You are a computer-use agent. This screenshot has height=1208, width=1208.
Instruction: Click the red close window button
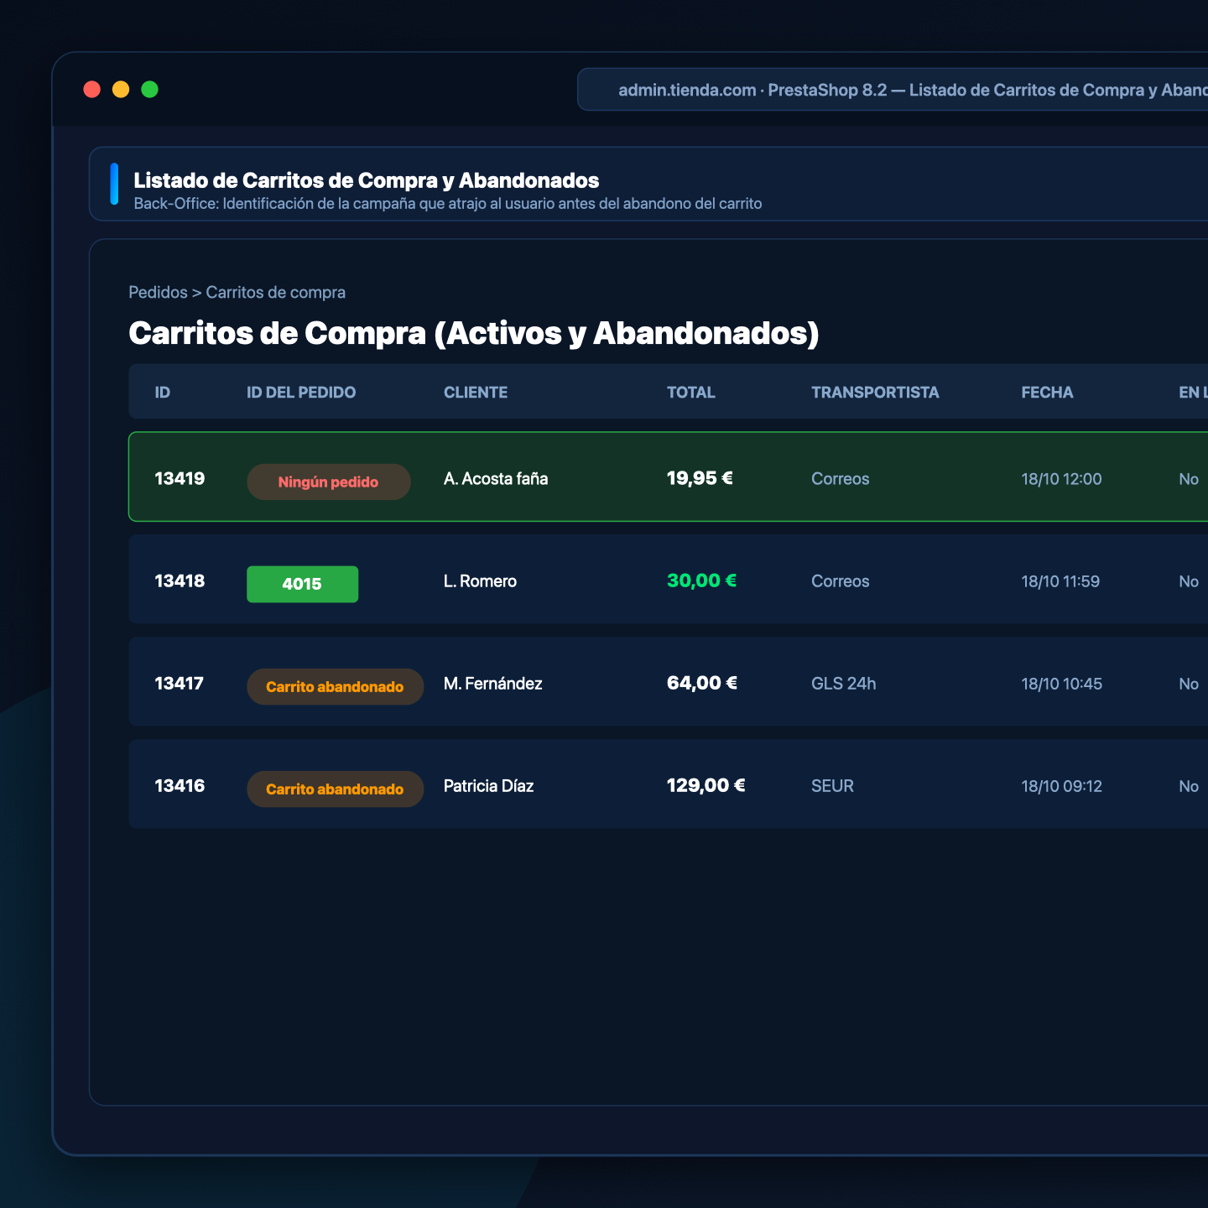click(x=92, y=90)
